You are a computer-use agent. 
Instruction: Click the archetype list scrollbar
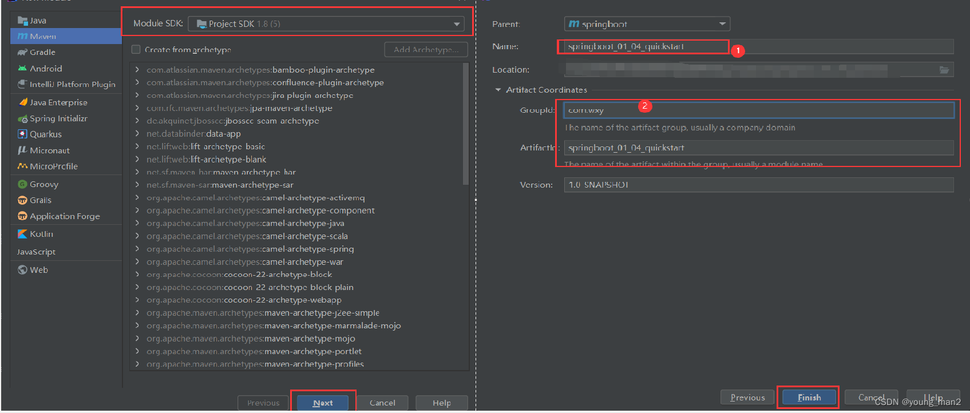click(465, 124)
